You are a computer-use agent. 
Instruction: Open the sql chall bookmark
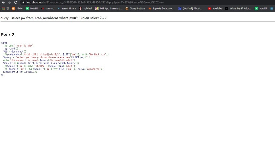pos(86,9)
